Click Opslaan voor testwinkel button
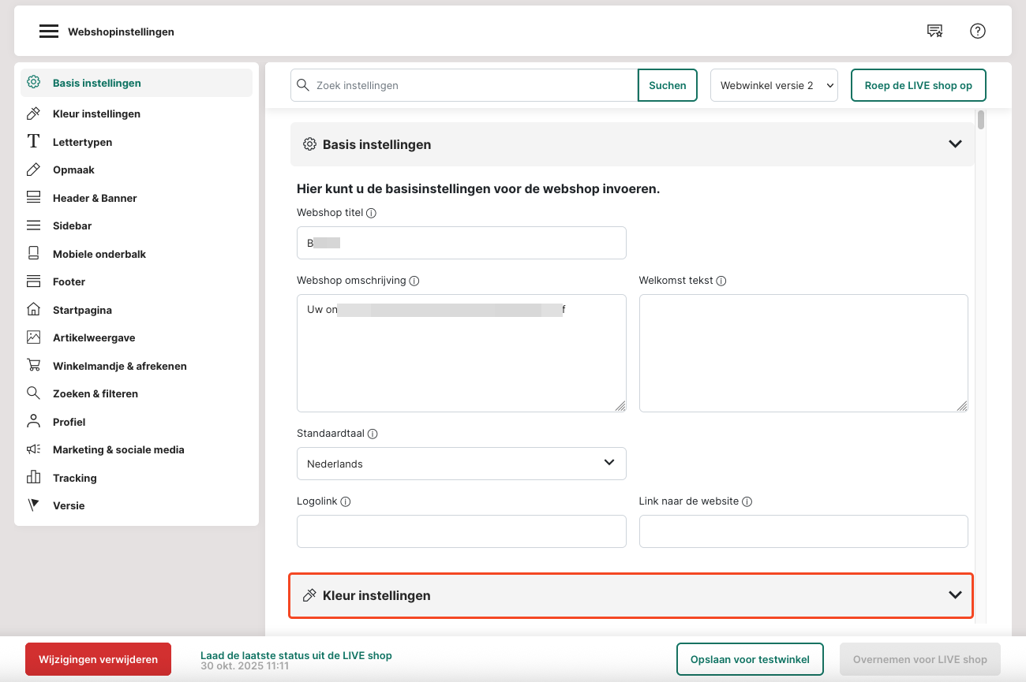 [749, 659]
